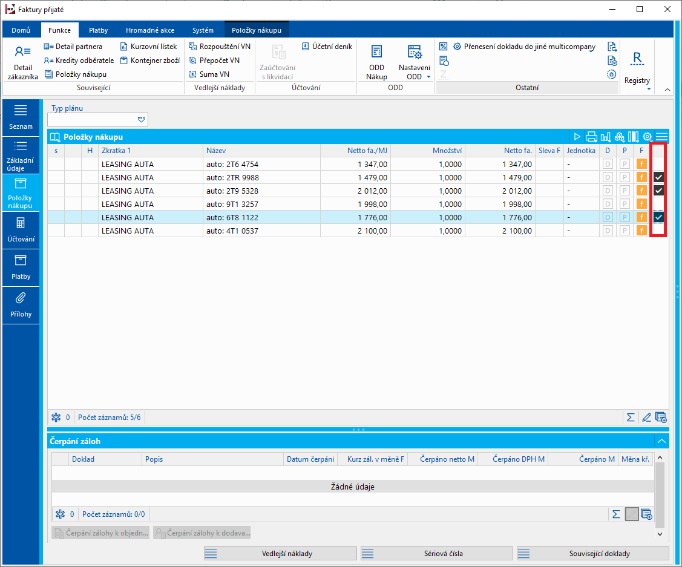Click the pencil edit icon below Položky nákupu grid
The width and height of the screenshot is (682, 567).
[x=646, y=418]
